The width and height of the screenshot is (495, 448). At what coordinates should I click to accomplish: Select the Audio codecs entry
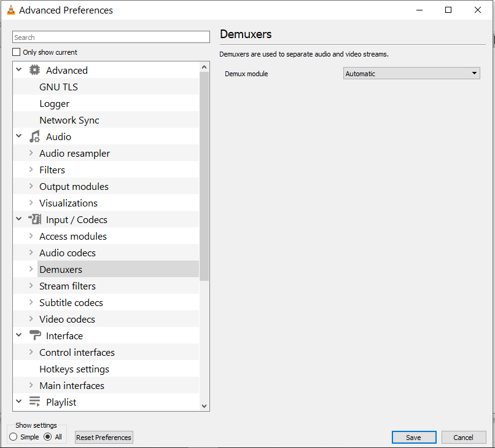tap(67, 253)
